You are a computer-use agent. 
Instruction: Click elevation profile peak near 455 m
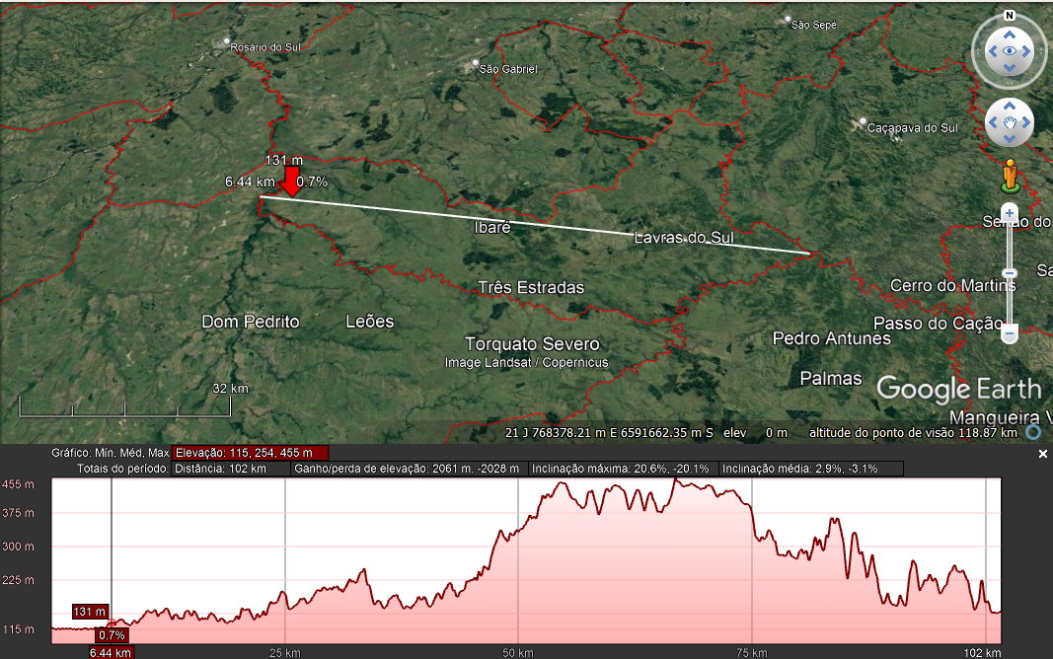[x=675, y=480]
